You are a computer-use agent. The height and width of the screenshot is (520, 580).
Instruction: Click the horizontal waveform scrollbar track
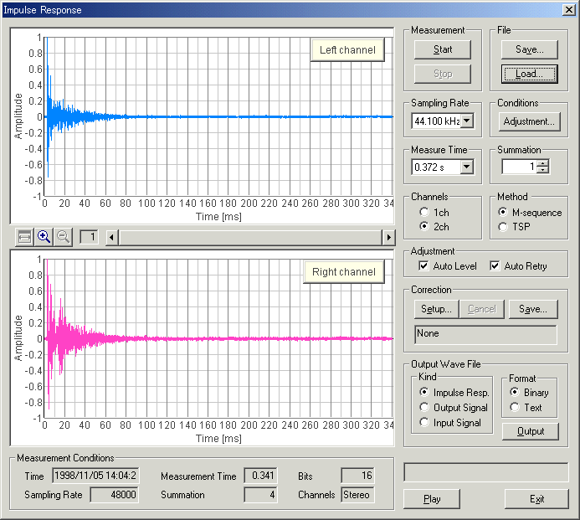(x=251, y=238)
